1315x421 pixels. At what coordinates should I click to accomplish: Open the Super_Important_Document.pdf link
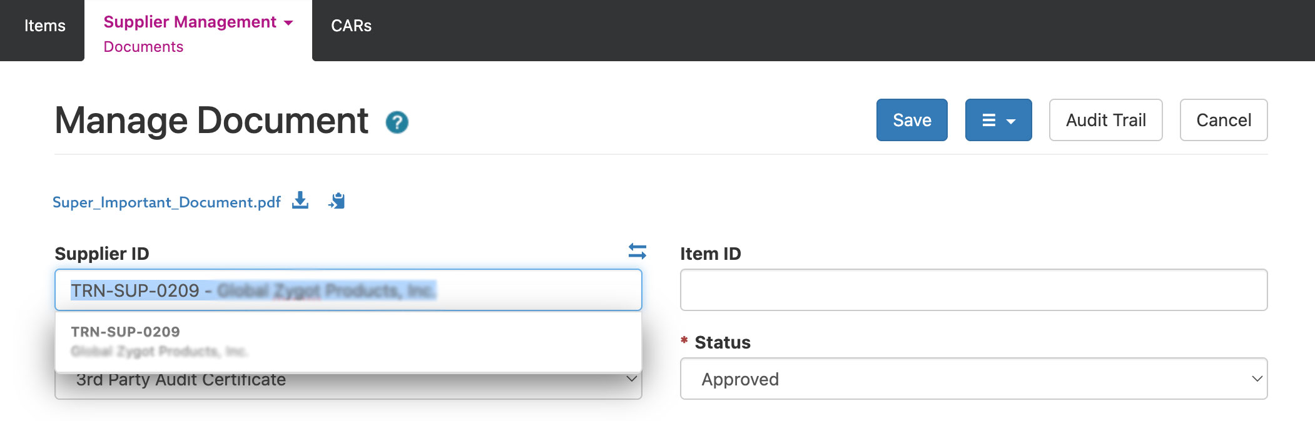(166, 202)
